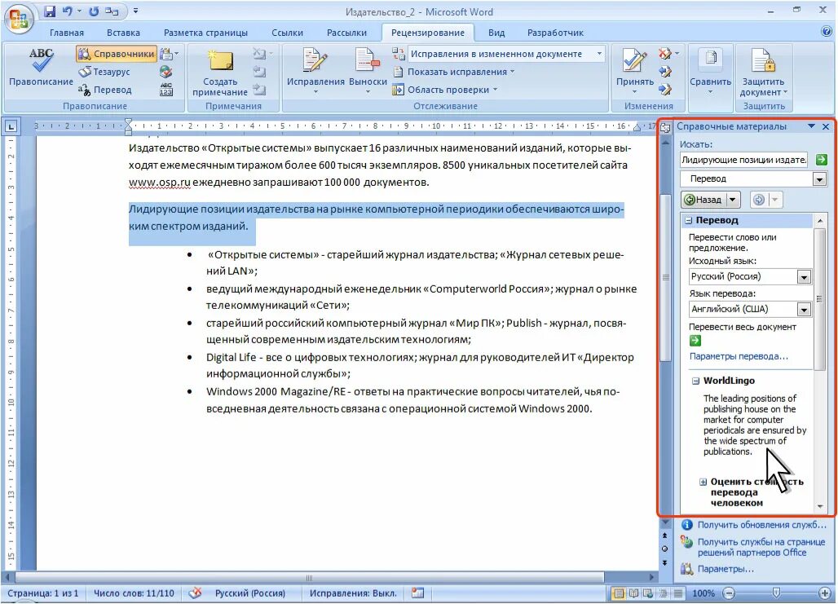Open the Назад history dropdown arrow
838x604 pixels.
coord(734,200)
